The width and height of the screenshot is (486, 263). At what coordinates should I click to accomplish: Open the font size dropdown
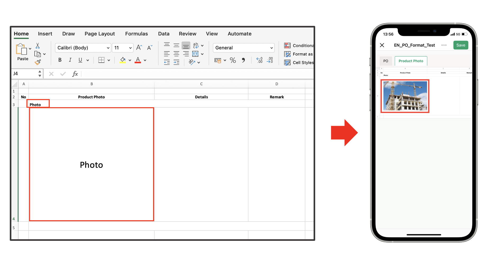point(123,48)
